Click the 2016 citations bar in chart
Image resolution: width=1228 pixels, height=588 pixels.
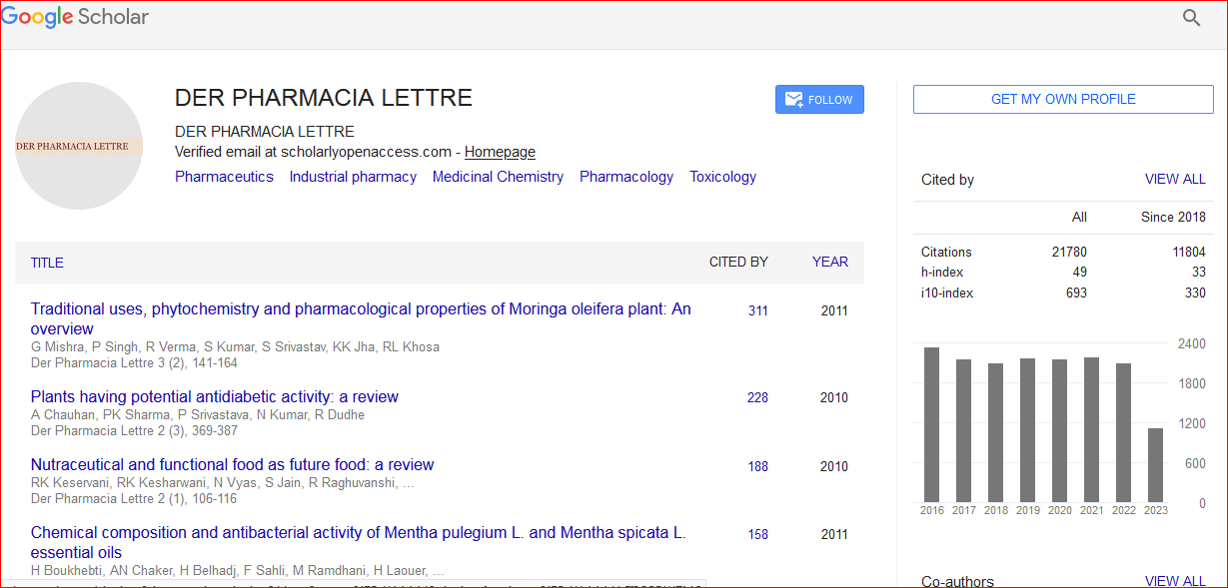pos(931,424)
